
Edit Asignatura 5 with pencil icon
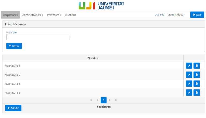point(189,93)
